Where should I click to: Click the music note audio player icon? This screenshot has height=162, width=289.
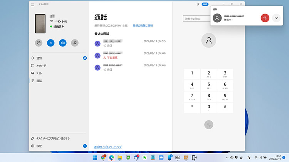75,43
